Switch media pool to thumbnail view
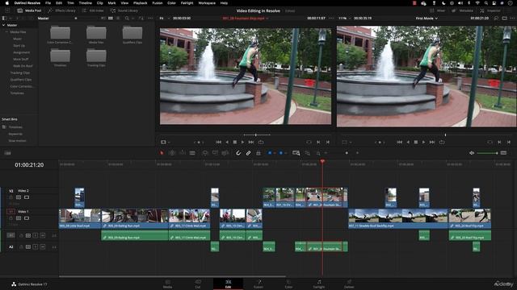Screen dimensions: 517x290 [111, 19]
